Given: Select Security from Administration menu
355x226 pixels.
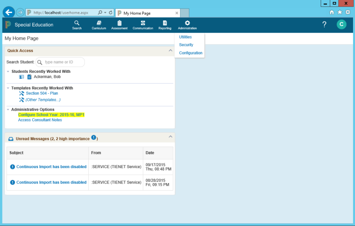Looking at the screenshot, I should [186, 45].
